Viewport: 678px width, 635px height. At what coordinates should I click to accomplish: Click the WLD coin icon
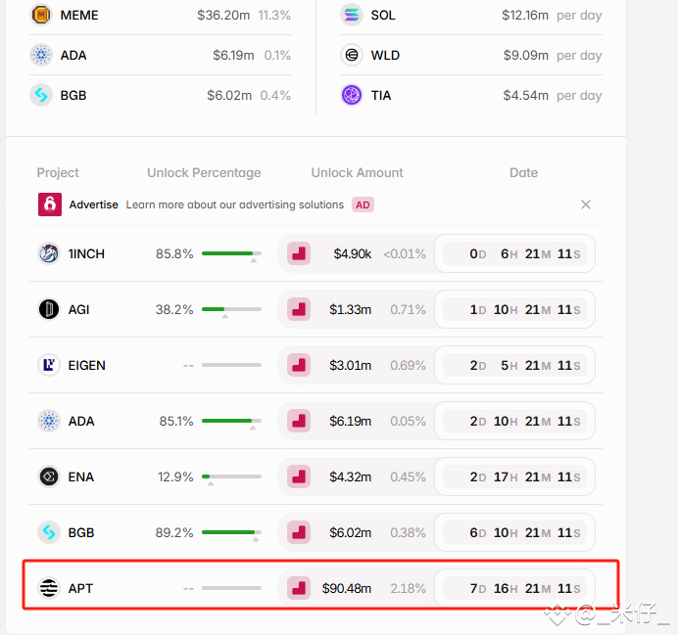[352, 55]
